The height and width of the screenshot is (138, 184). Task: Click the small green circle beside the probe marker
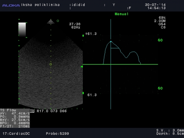58,21
